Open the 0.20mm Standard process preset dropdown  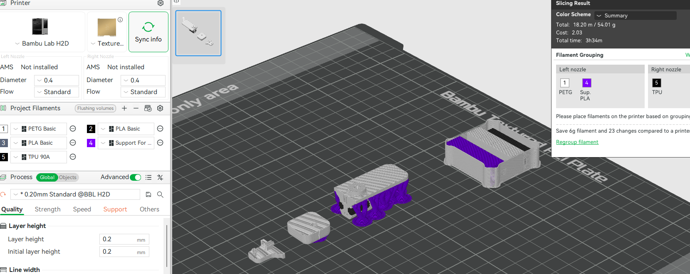tap(75, 194)
